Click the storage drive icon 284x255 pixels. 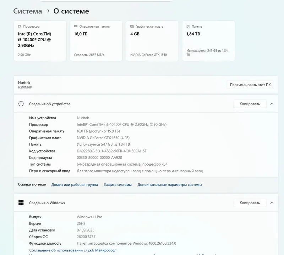[188, 27]
